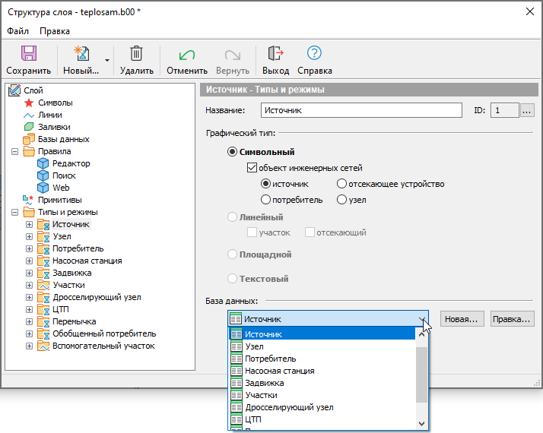Open the Файл menu
Viewport: 543px width, 433px height.
18,31
